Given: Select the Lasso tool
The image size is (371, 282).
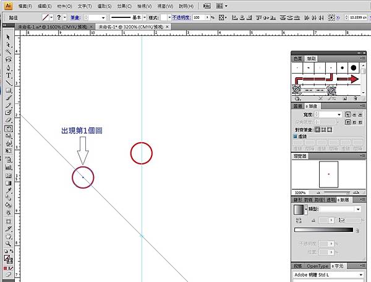Looking at the screenshot, I should tap(8, 59).
